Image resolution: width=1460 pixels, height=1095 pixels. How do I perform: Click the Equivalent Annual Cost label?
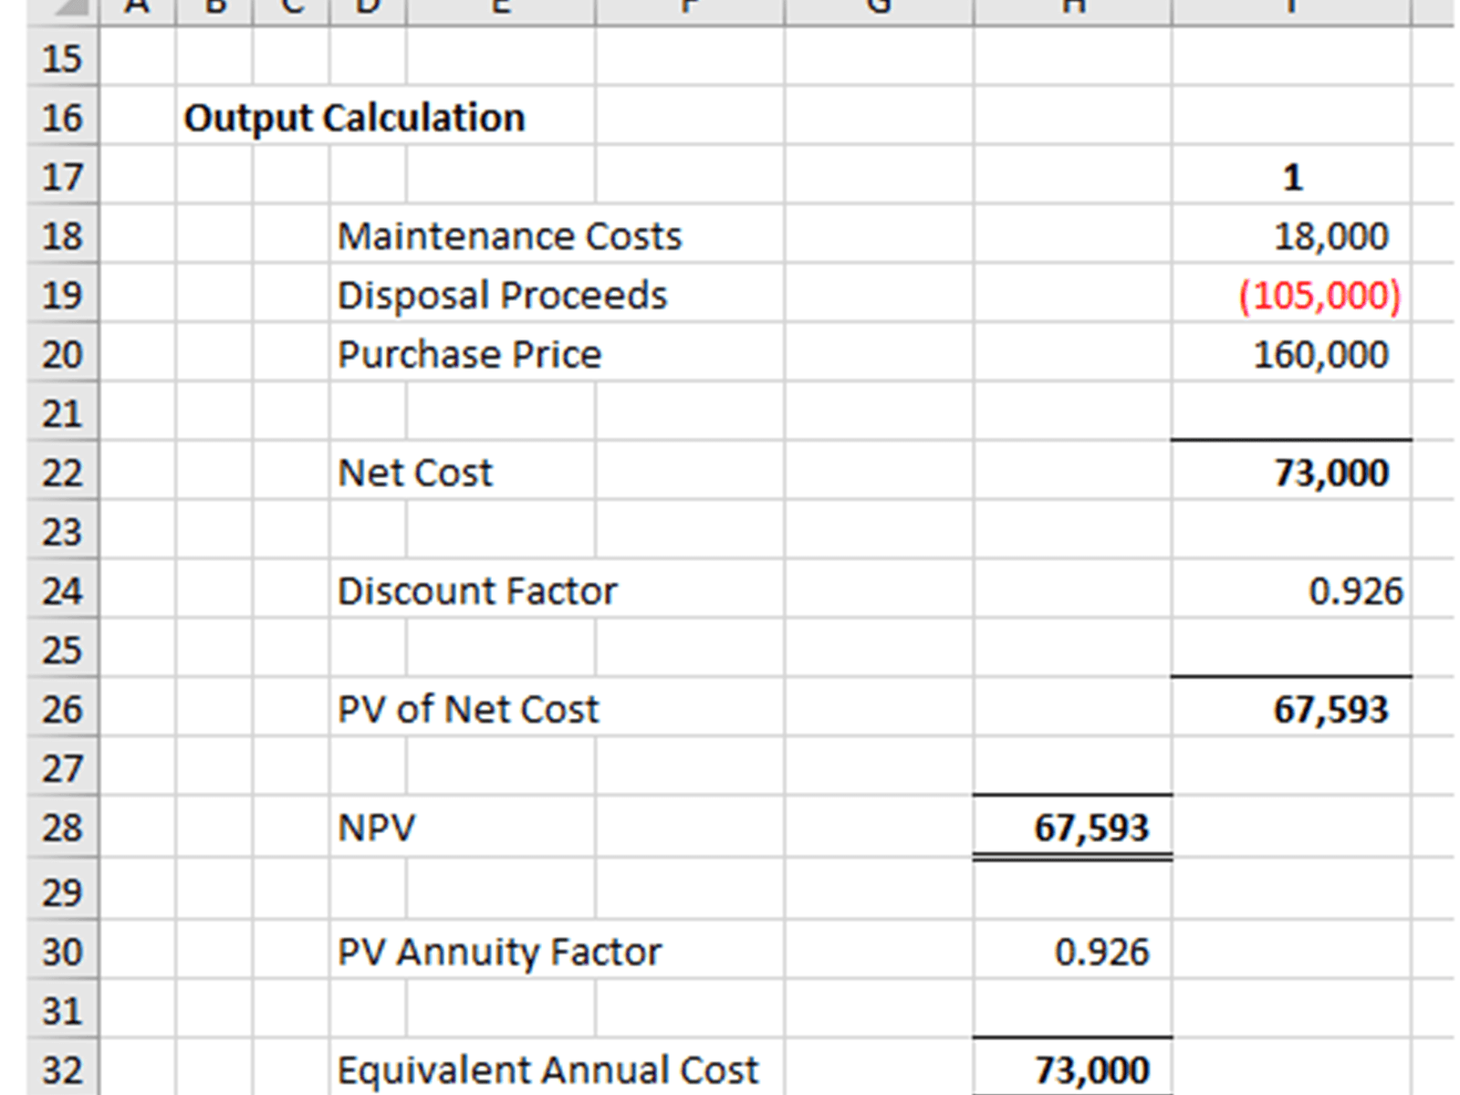[x=547, y=1069]
